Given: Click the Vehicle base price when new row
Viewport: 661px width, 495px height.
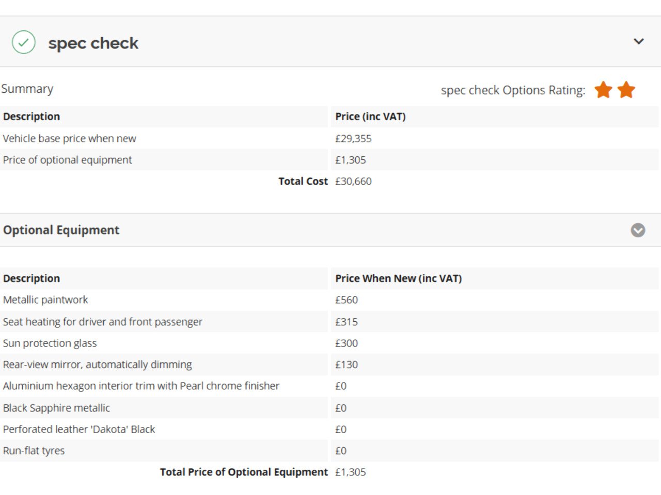Looking at the screenshot, I should click(x=329, y=139).
